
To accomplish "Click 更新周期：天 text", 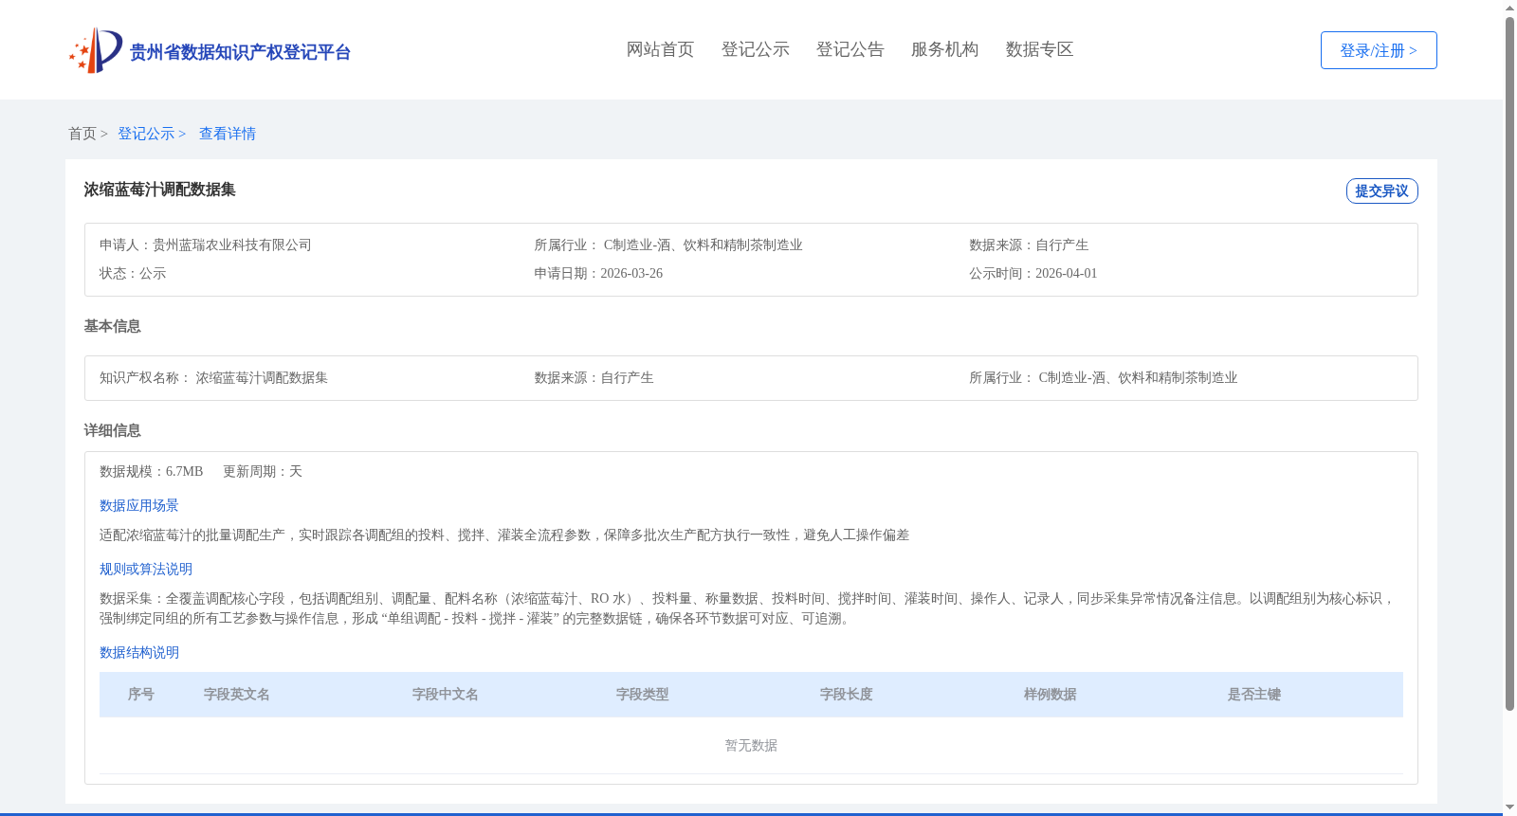I will [x=263, y=471].
